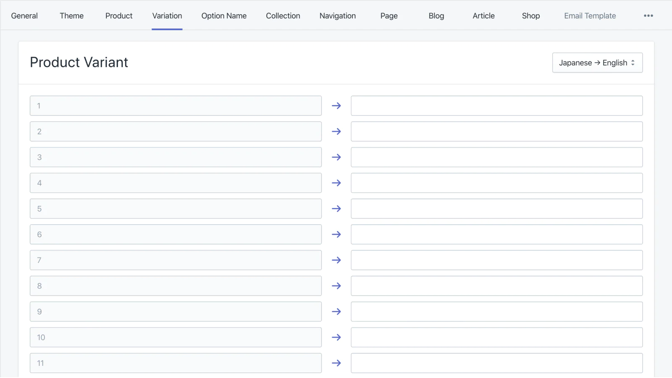Switch to the General tab
Viewport: 672px width, 378px height.
[24, 16]
